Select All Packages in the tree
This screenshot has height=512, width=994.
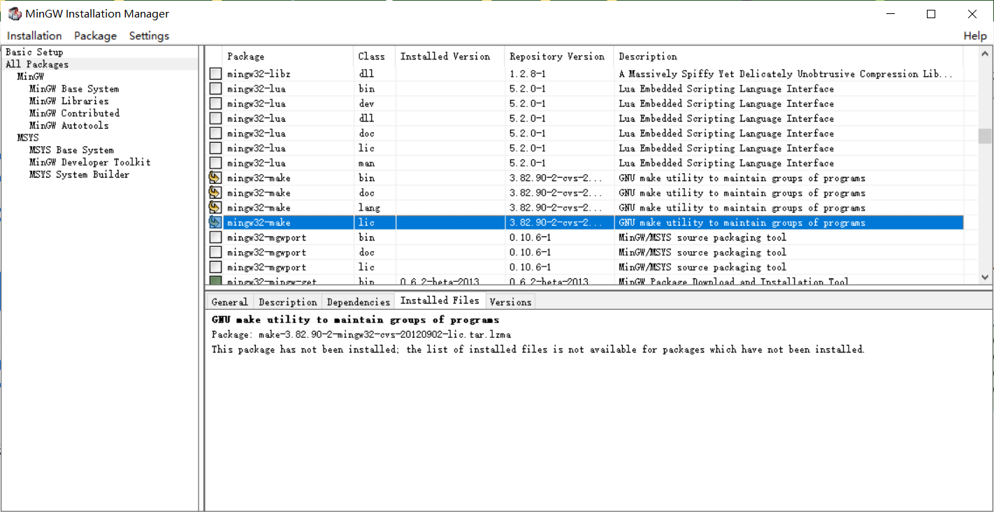(x=37, y=64)
